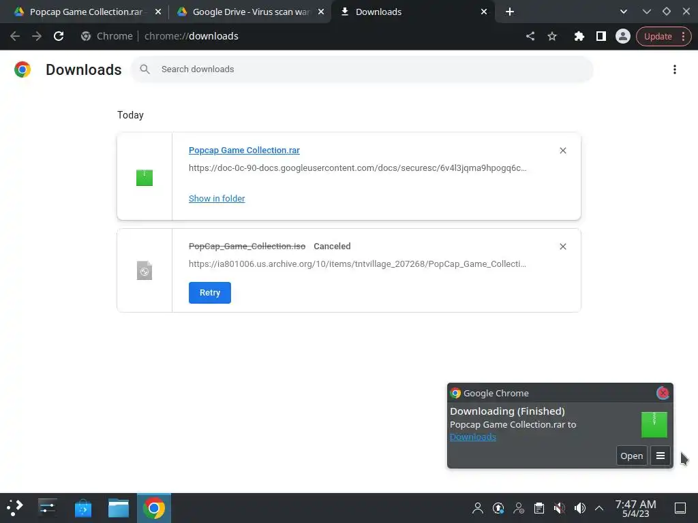
Task: Open the Chrome profile avatar
Action: click(623, 36)
